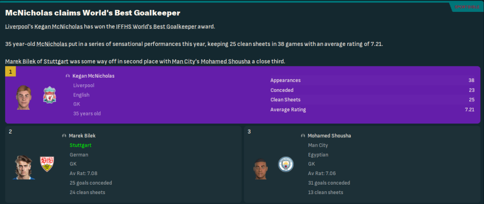Screen dimensions: 484x204
Task: Click person icon beside Mohamed Shousha name
Action: [x=302, y=136]
